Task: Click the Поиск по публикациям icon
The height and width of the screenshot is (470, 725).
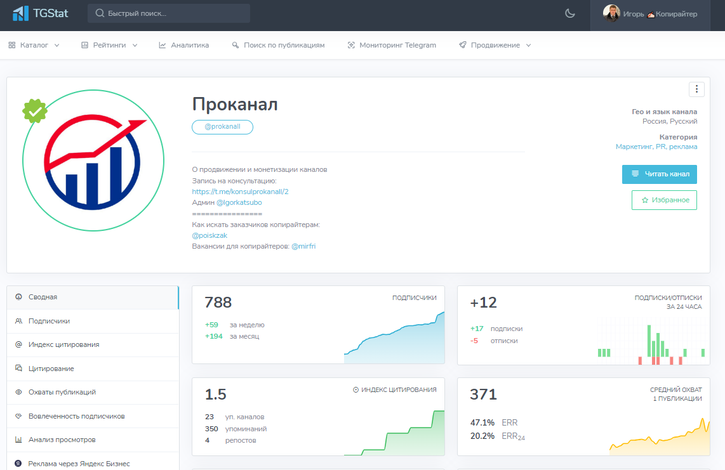Action: tap(236, 45)
